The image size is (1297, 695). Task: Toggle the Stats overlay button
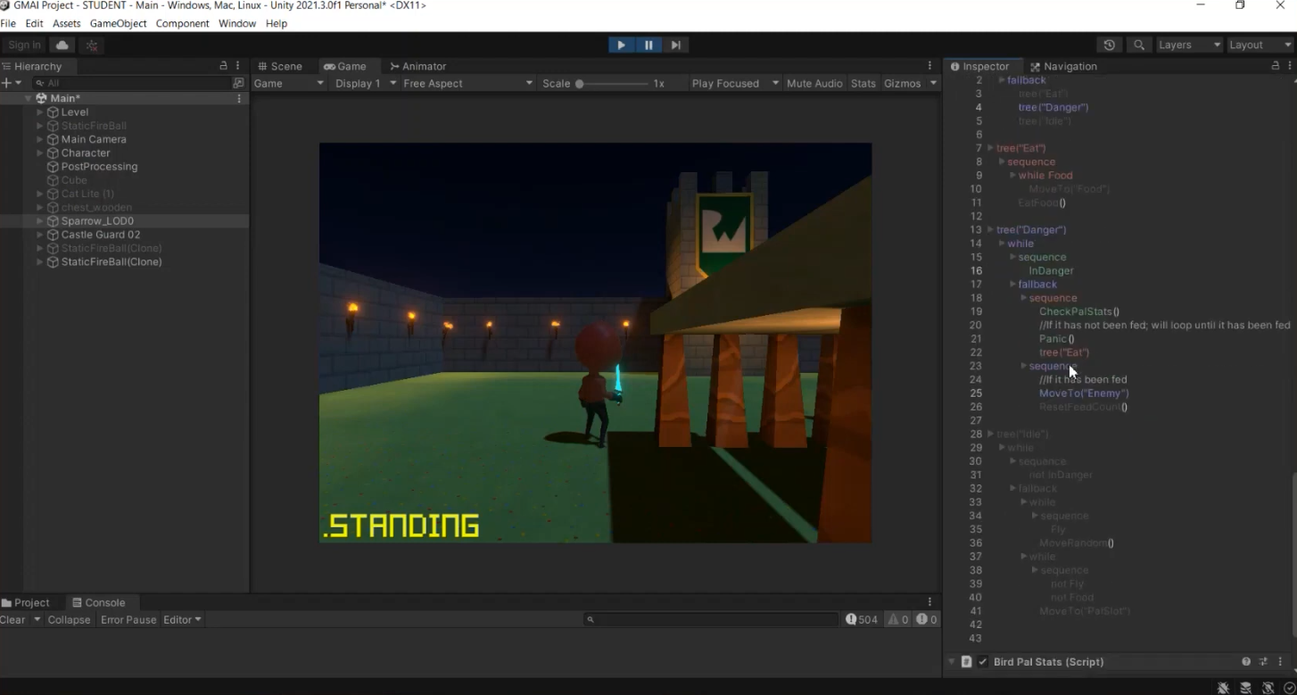(863, 83)
